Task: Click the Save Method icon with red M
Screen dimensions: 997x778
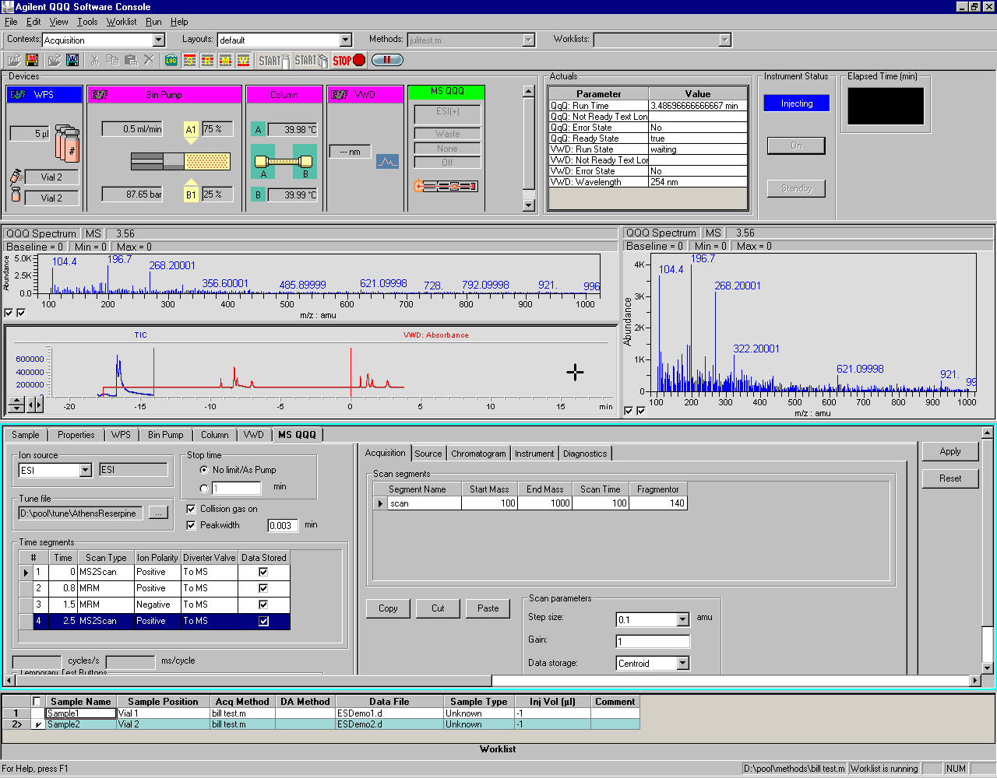Action: pos(32,60)
